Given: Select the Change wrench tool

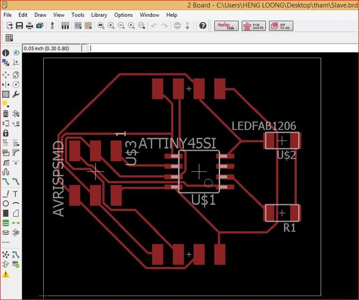Looking at the screenshot, I should (16, 94).
